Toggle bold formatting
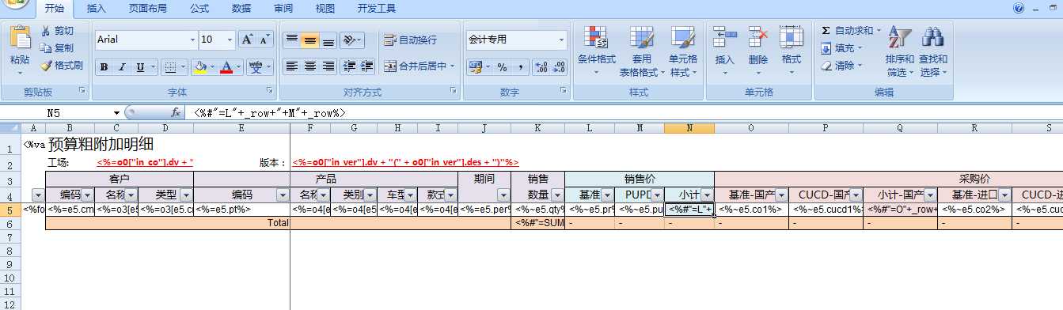This screenshot has width=1063, height=310. pyautogui.click(x=104, y=67)
